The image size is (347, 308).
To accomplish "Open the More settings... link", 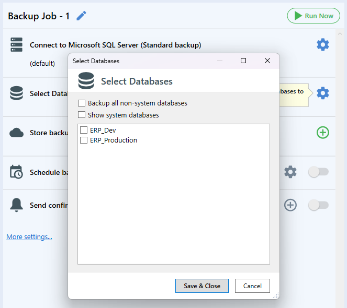I will point(29,236).
